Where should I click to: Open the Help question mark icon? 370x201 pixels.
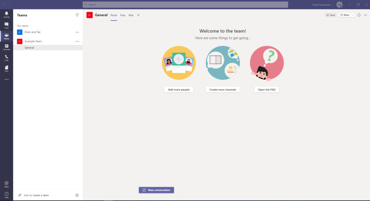tap(7, 195)
